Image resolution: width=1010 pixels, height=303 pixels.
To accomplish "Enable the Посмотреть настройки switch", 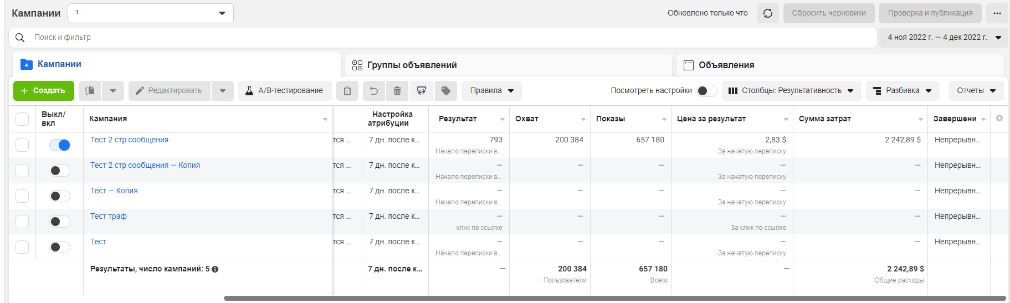I will (x=706, y=91).
